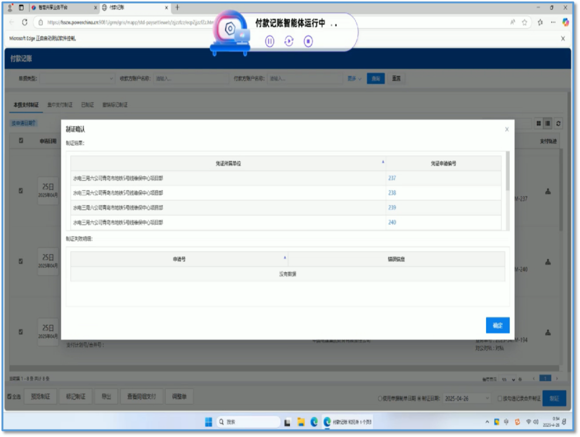Close the 制证确认 dialog with X
The height and width of the screenshot is (437, 580).
[x=507, y=129]
